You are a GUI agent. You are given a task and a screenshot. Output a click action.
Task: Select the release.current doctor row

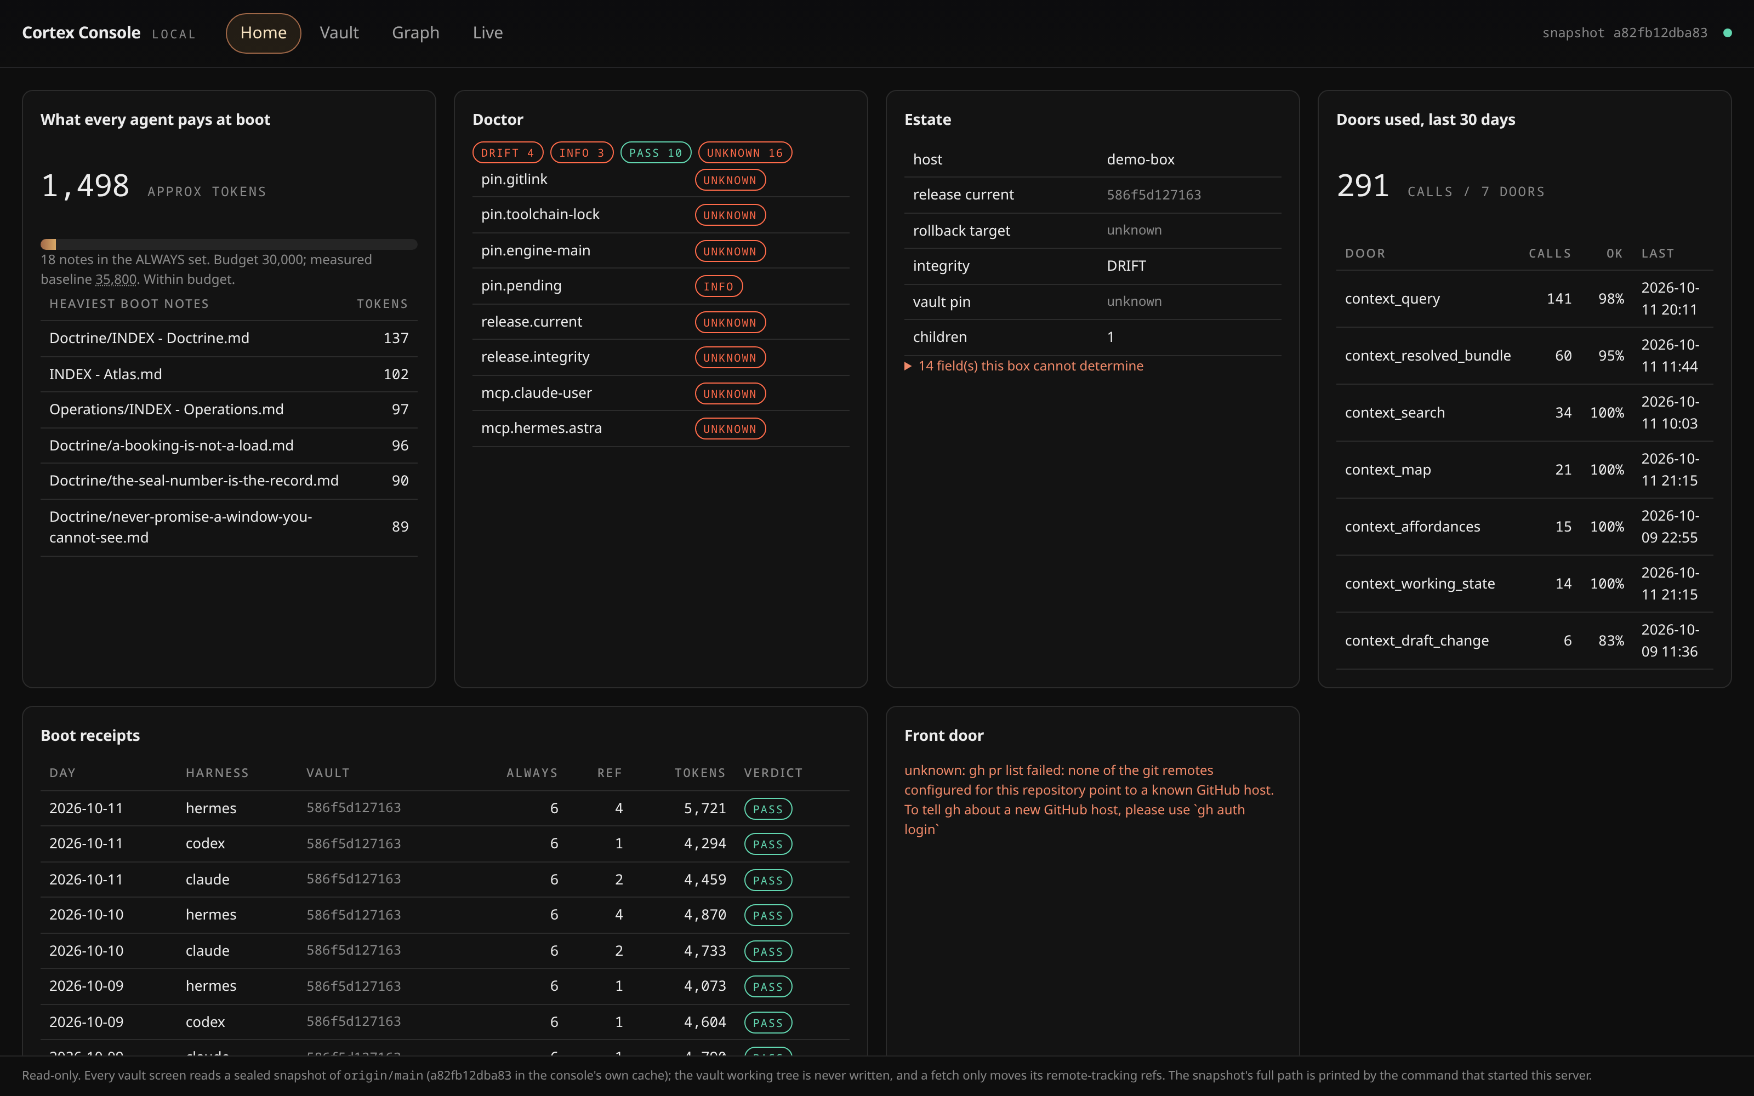(x=660, y=322)
